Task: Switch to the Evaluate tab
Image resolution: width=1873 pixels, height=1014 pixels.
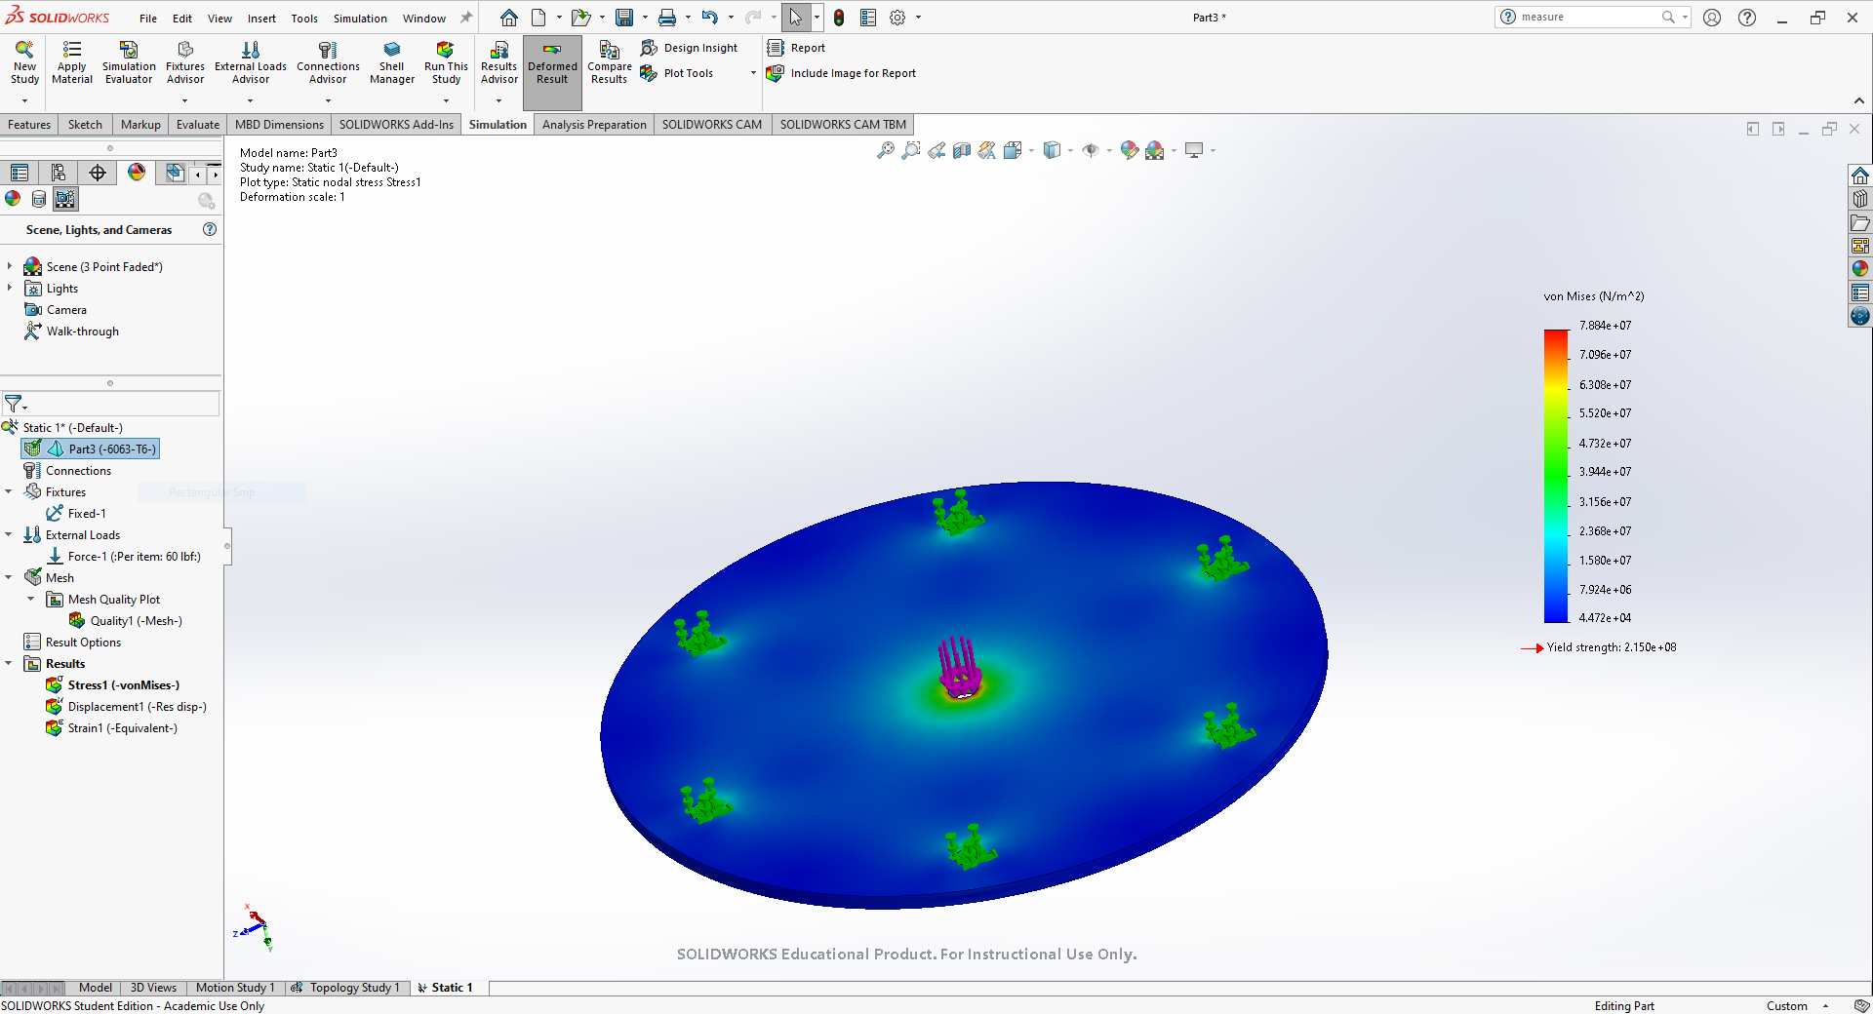Action: [198, 125]
